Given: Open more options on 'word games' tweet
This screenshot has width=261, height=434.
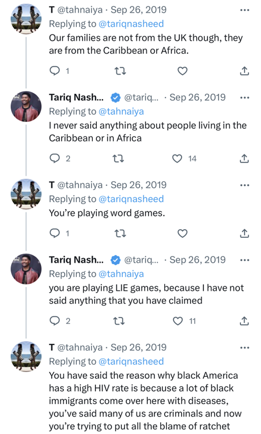Looking at the screenshot, I should pyautogui.click(x=244, y=185).
